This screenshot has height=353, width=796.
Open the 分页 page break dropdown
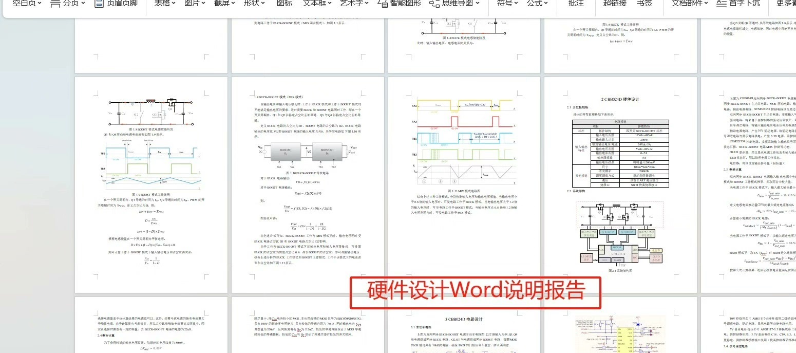tap(68, 3)
